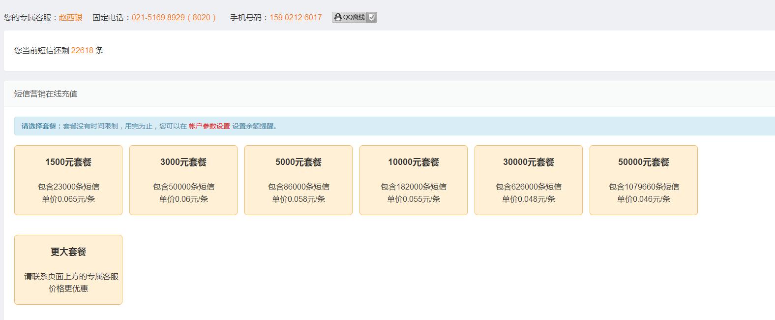This screenshot has width=775, height=320.
Task: Click the 更大套餐 card
Action: coord(68,269)
